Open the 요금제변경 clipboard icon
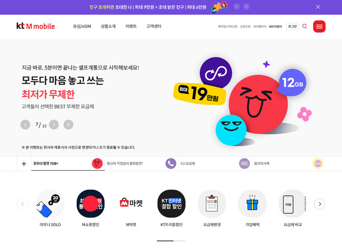The height and width of the screenshot is (250, 342). click(212, 204)
